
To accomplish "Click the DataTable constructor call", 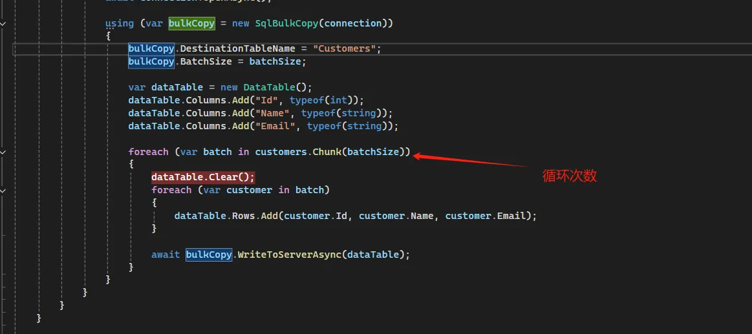I will point(277,87).
